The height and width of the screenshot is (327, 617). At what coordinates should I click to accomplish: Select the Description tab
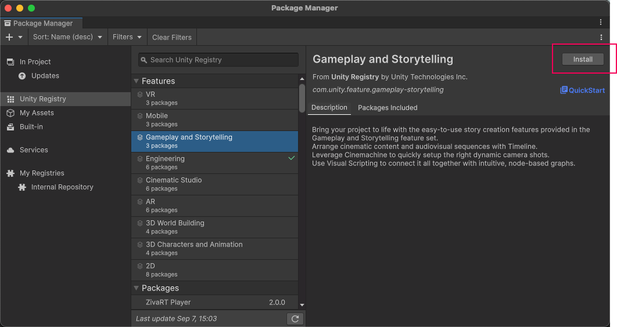click(x=329, y=108)
